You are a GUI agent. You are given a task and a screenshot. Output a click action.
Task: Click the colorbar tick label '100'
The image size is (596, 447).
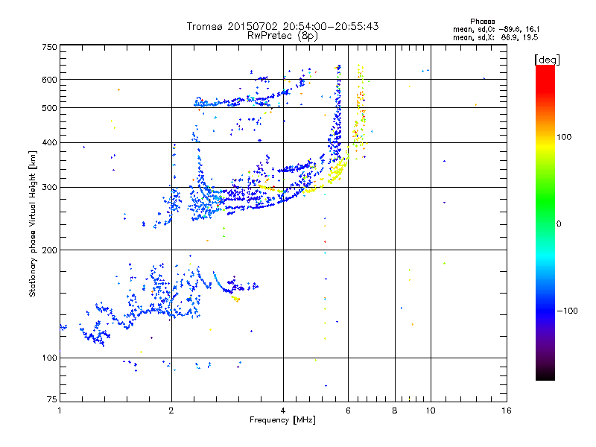pyautogui.click(x=564, y=137)
